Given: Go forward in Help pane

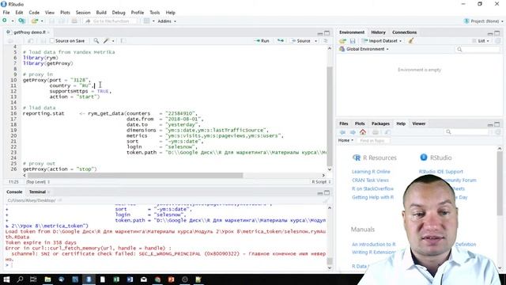Looking at the screenshot, I should tap(353, 132).
